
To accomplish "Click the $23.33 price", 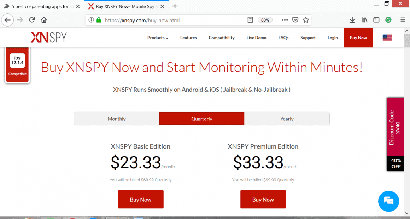I will coord(136,162).
